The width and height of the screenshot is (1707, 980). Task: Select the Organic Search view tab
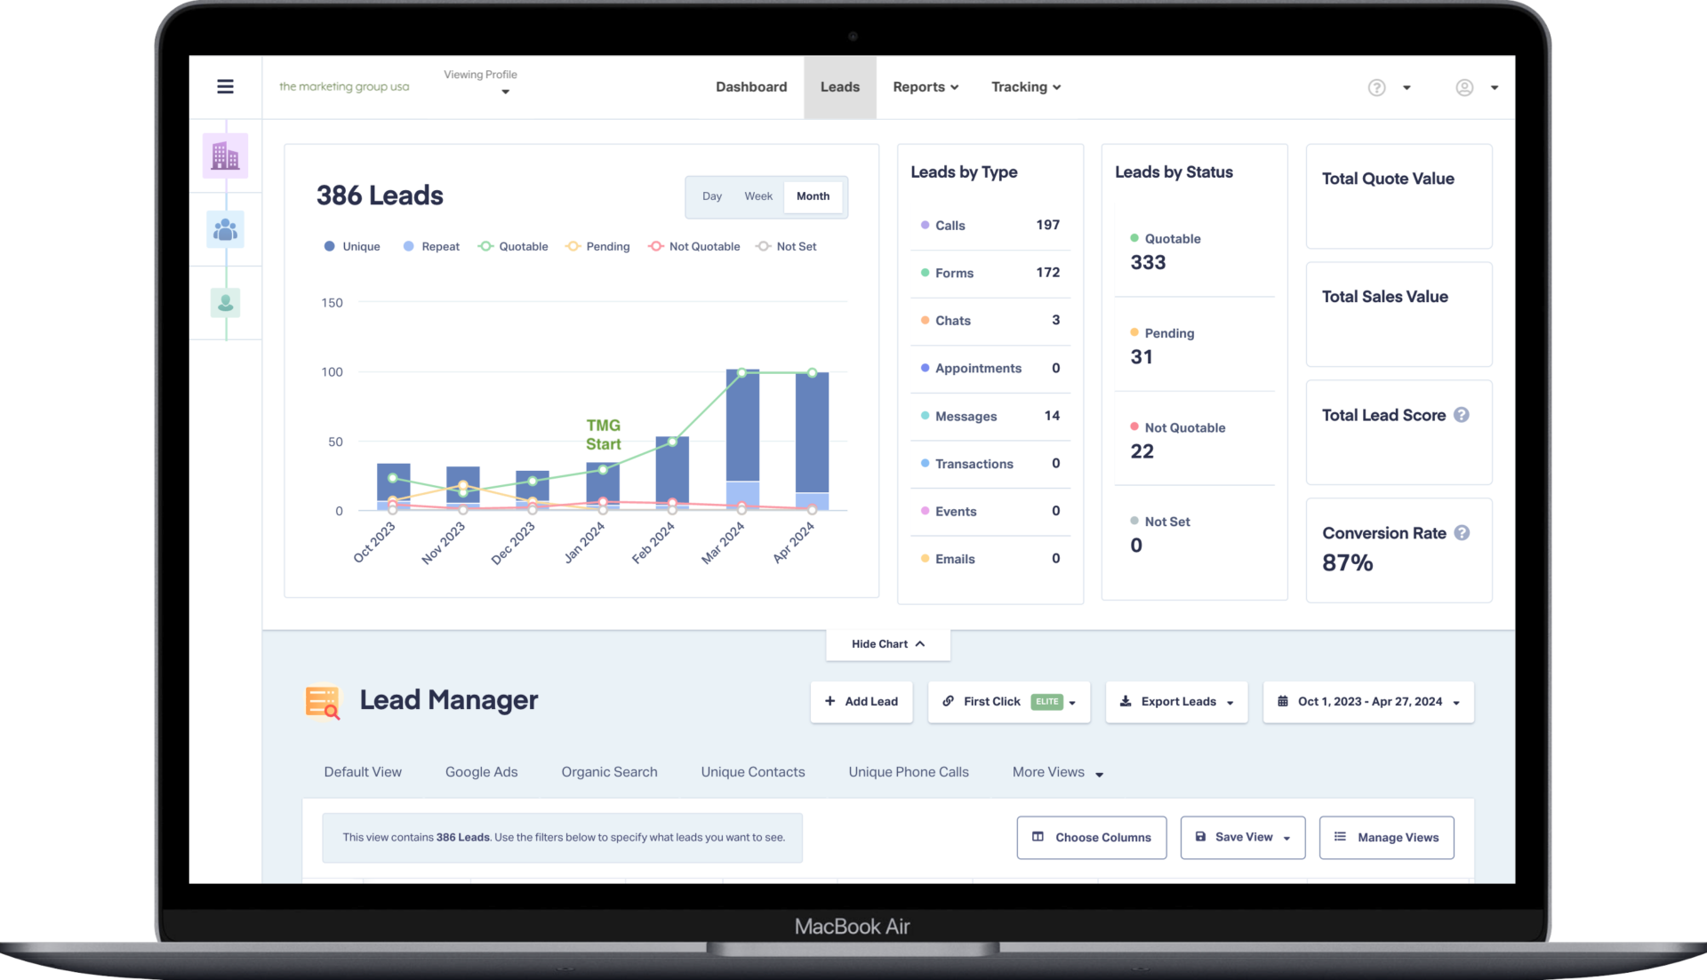point(610,772)
